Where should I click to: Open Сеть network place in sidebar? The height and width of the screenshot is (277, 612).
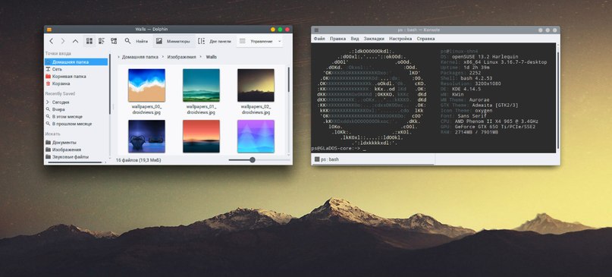pos(57,69)
